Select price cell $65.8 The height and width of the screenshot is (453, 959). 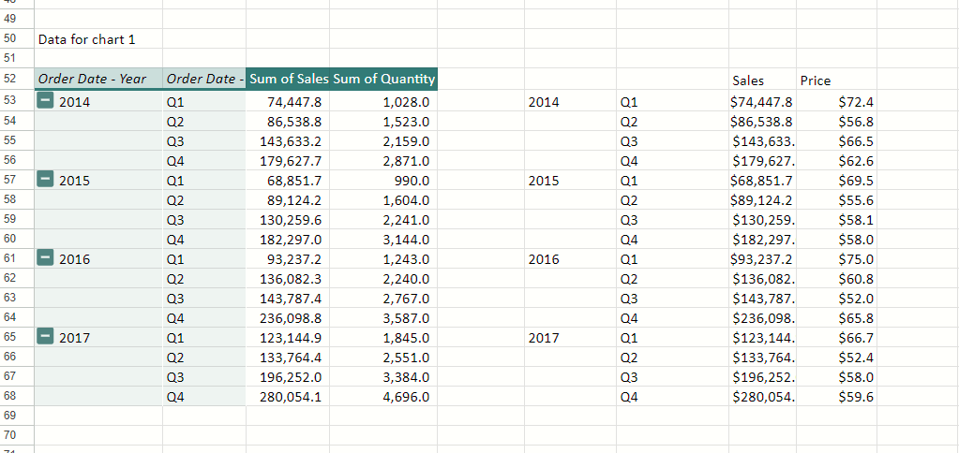pos(836,317)
